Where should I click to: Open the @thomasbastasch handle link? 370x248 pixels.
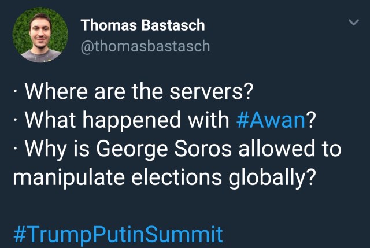[145, 46]
